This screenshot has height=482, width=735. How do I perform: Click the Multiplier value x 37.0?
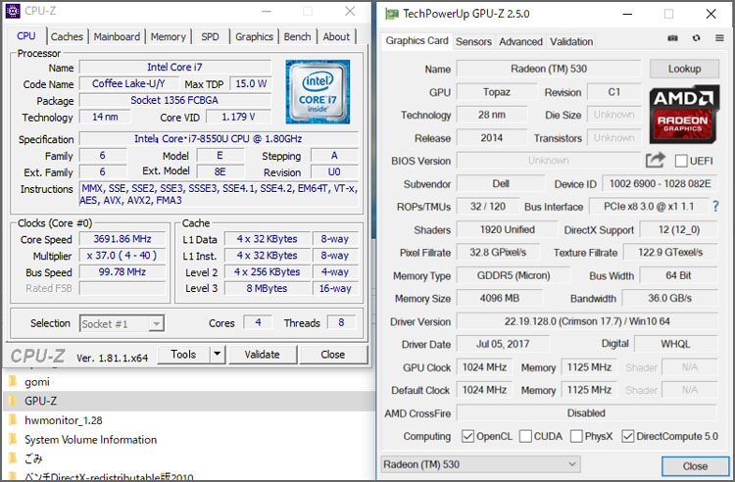[x=122, y=256]
